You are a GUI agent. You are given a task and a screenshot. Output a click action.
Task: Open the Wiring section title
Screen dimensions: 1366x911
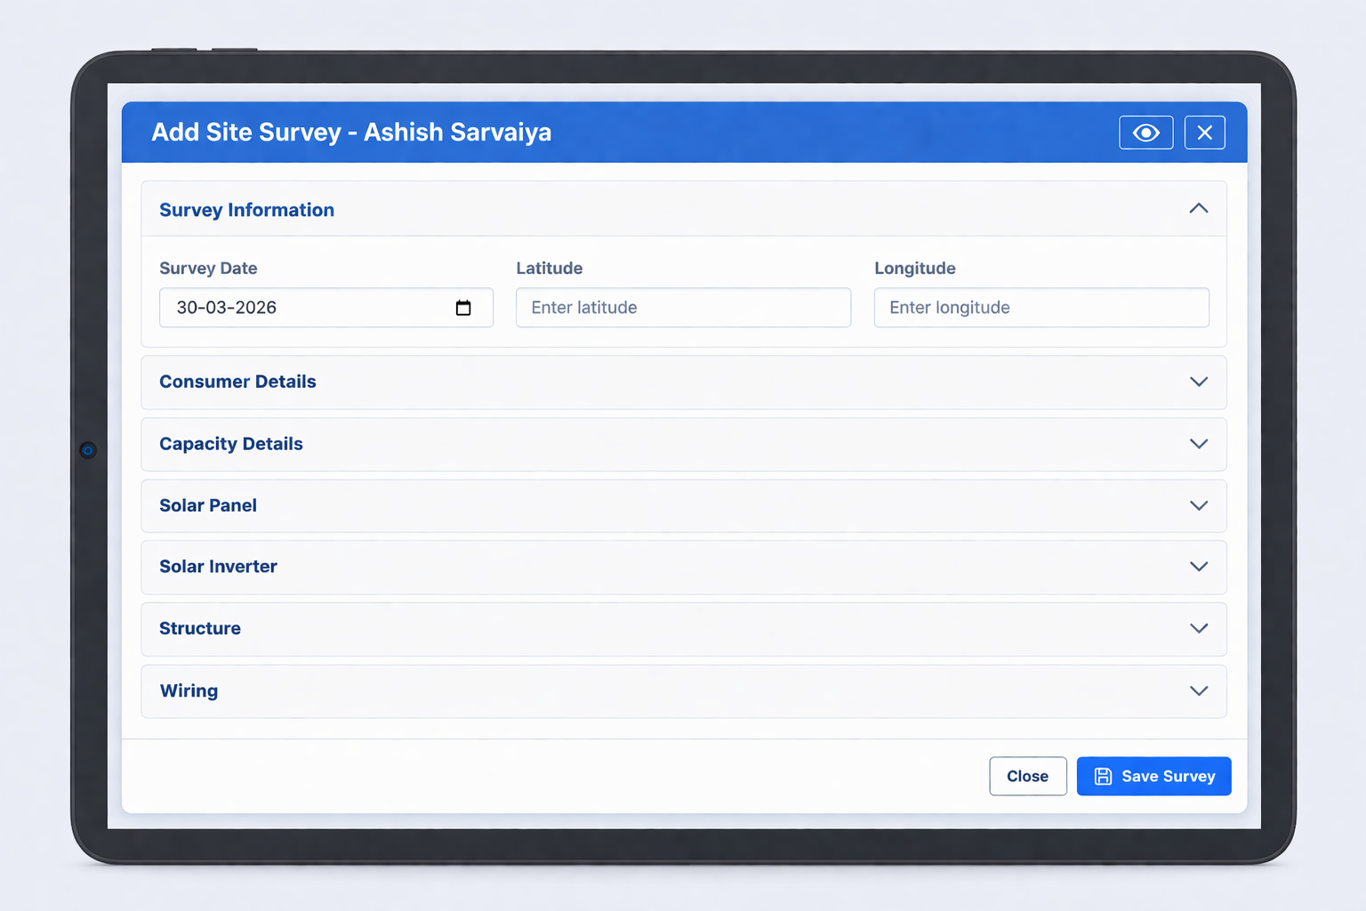pyautogui.click(x=189, y=690)
